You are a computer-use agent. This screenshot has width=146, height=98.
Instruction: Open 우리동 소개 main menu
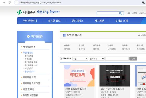pos(121,21)
